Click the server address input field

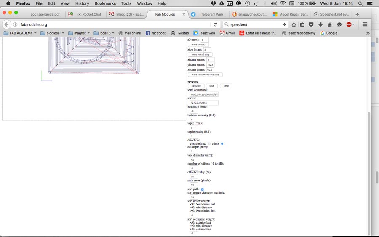[x=204, y=103]
